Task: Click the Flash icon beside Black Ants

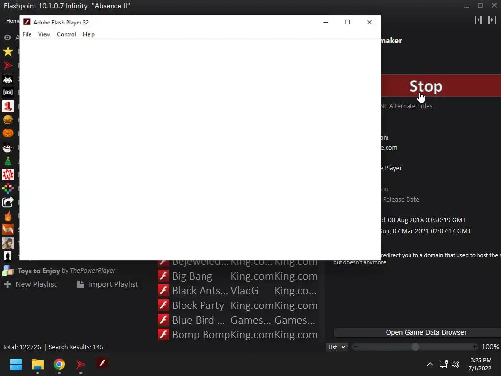Action: click(x=163, y=290)
